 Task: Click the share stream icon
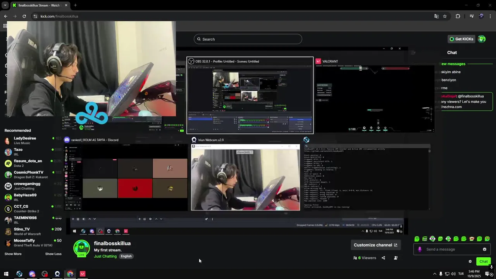(383, 258)
